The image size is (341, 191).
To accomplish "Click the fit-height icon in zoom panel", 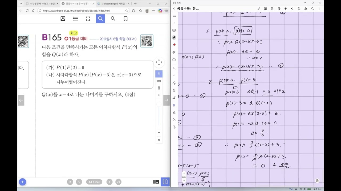I will pos(159,88).
